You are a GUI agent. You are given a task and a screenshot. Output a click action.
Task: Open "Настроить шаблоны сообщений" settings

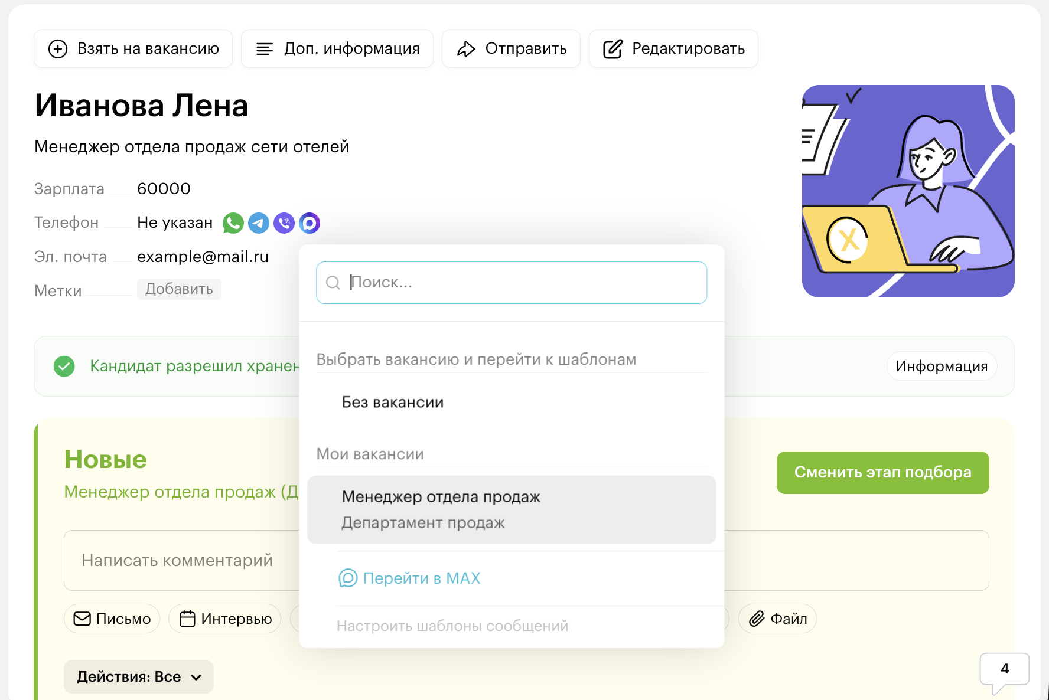coord(452,626)
